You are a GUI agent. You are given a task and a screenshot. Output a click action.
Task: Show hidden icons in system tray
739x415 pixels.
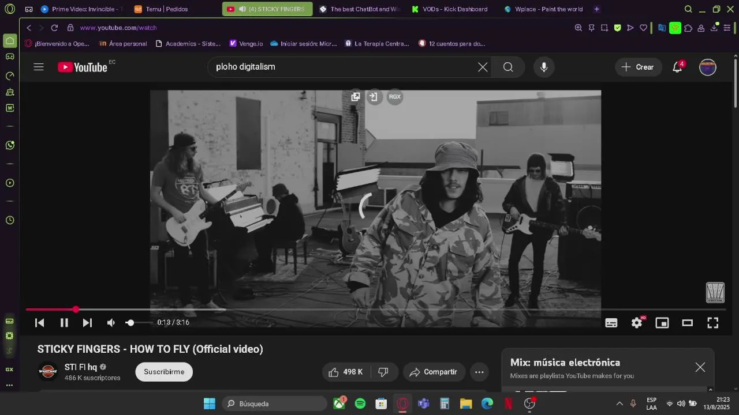pyautogui.click(x=619, y=403)
